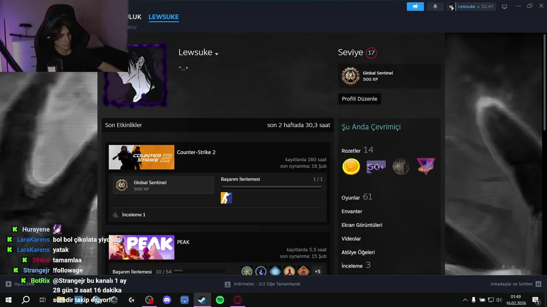Viewport: 547px width, 307px height.
Task: Open the PEAK game title link
Action: click(x=183, y=242)
